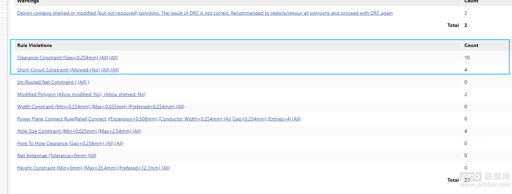Screen dimensions: 512x194
Task: Click the Rule Violations Count header
Action: pyautogui.click(x=471, y=45)
